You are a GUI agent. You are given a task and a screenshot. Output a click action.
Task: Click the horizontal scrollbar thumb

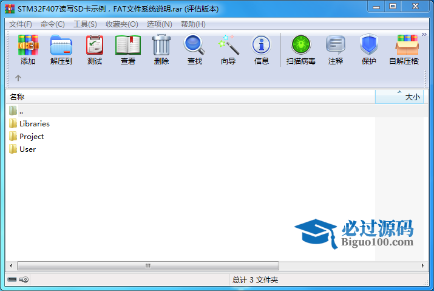(x=147, y=266)
